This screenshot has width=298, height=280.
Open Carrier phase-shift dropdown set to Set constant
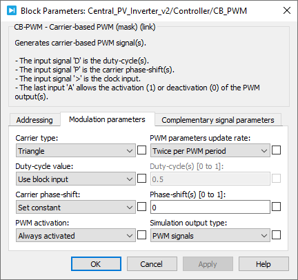coord(76,208)
